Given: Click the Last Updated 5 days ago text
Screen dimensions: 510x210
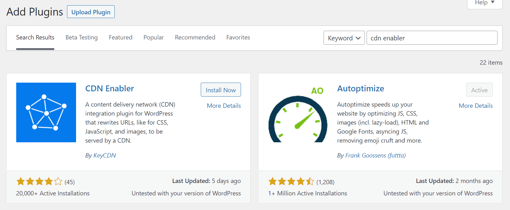Looking at the screenshot, I should click(x=206, y=181).
